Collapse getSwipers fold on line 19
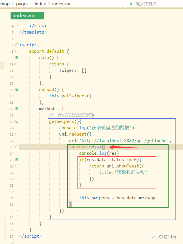This screenshot has width=183, height=244. click(x=17, y=121)
